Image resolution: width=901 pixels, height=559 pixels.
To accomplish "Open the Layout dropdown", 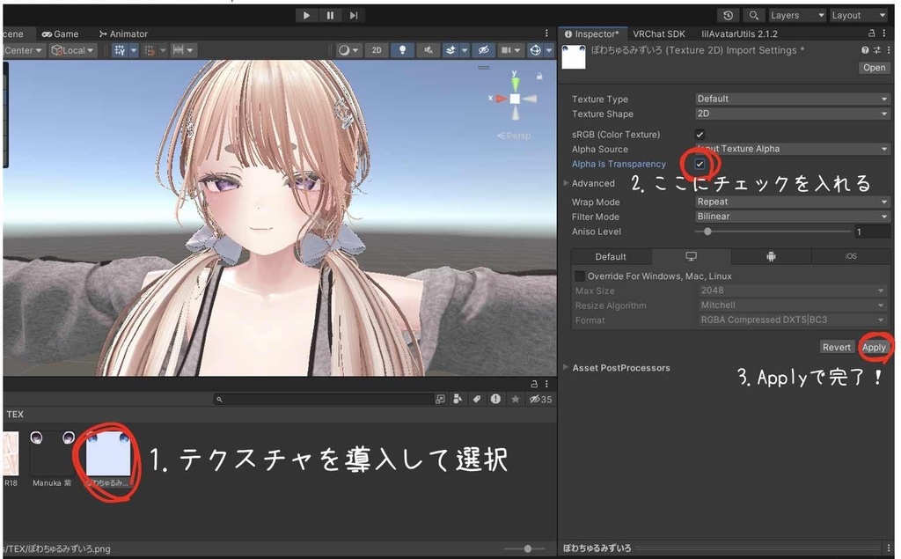I will pyautogui.click(x=859, y=16).
